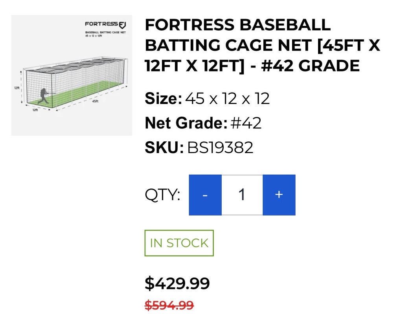
Task: Click the 45ft length label in diagram
Action: (95, 101)
